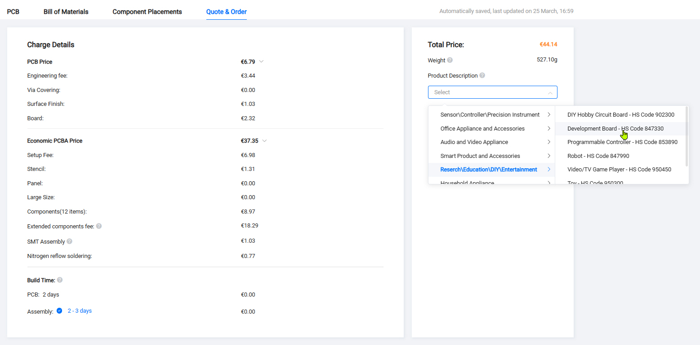Open the Product Description select box
Image resolution: width=700 pixels, height=345 pixels.
[x=492, y=92]
